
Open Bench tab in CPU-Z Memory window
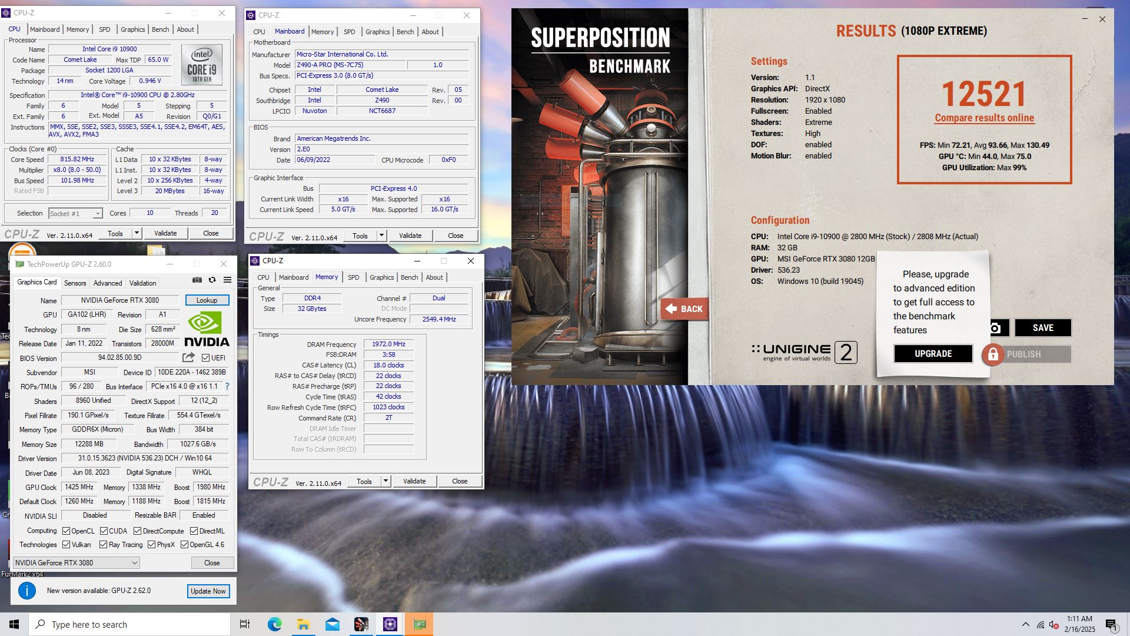[x=409, y=277]
